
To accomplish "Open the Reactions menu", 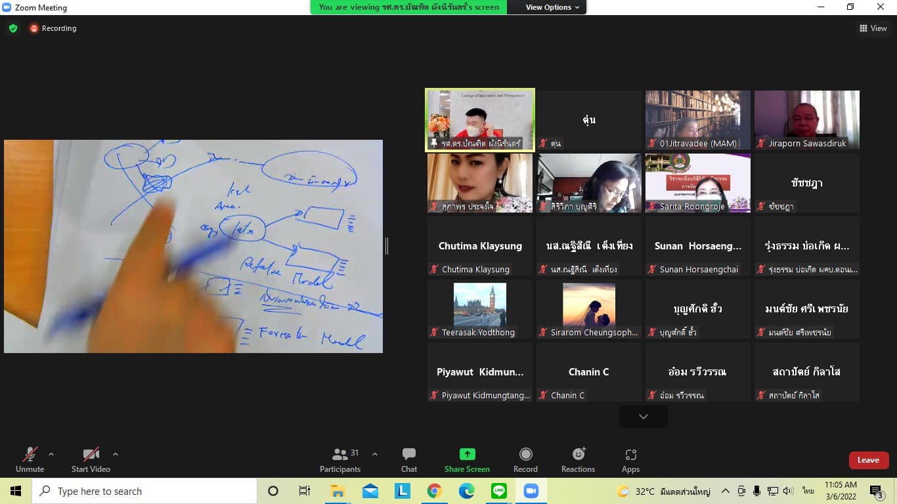I will [578, 459].
